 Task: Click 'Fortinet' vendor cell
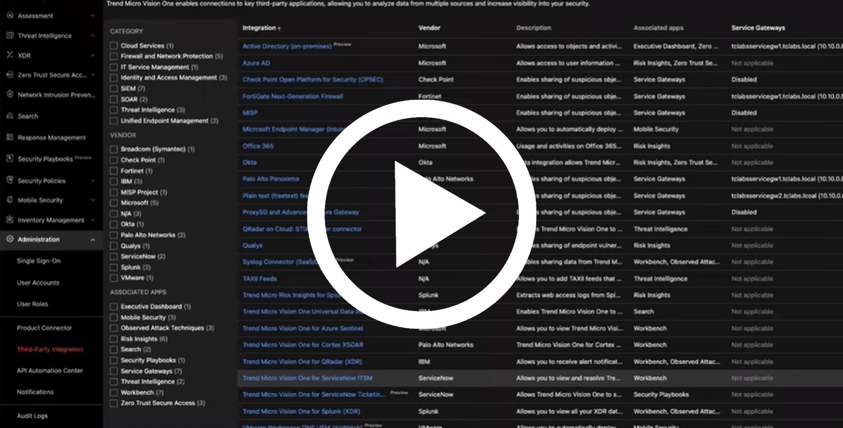pyautogui.click(x=430, y=97)
